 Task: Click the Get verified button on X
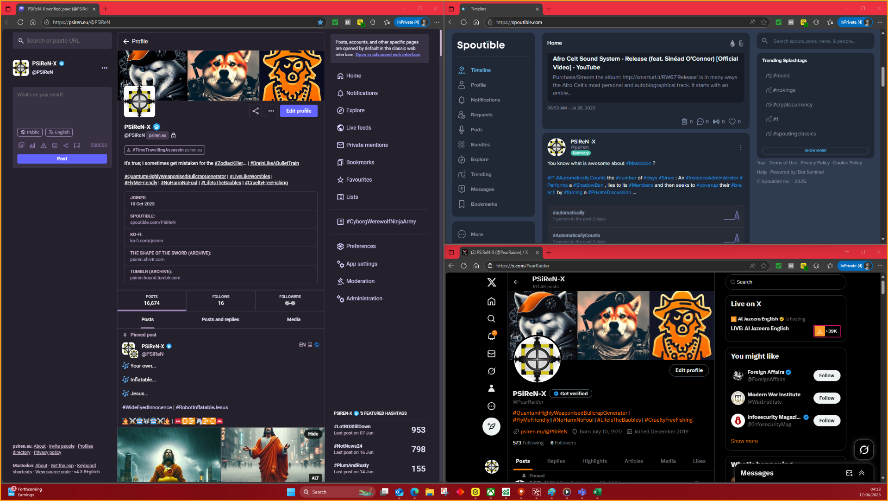(570, 394)
